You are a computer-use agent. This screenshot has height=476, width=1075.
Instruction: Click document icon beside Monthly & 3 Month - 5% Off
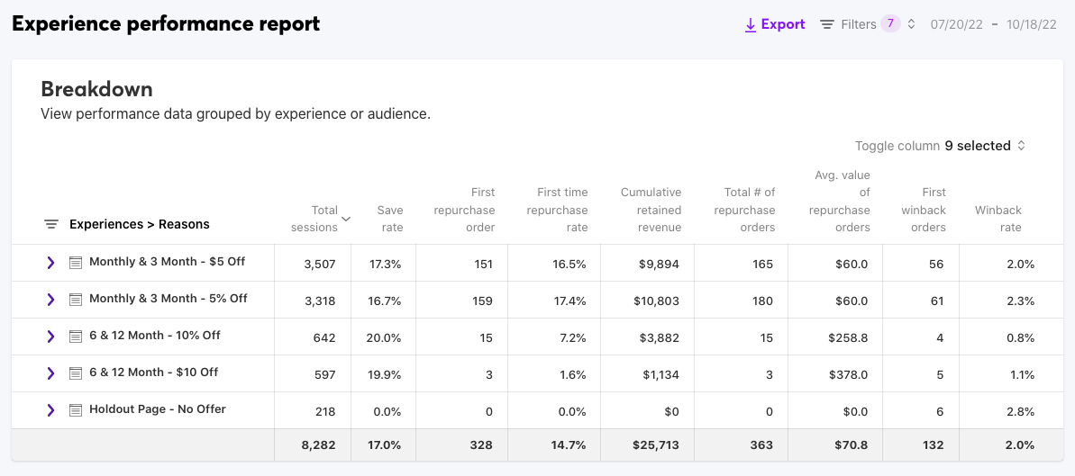coord(76,300)
